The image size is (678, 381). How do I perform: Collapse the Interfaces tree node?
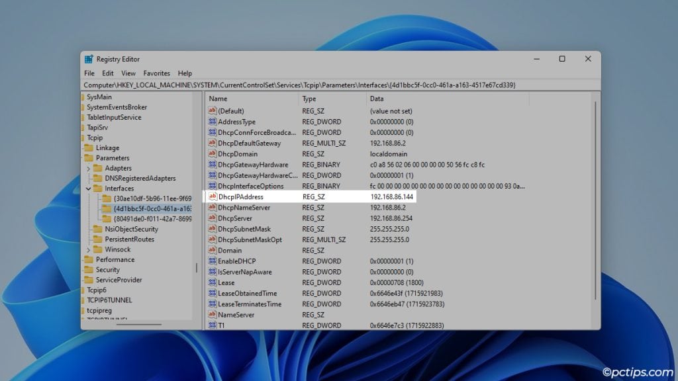pos(87,189)
